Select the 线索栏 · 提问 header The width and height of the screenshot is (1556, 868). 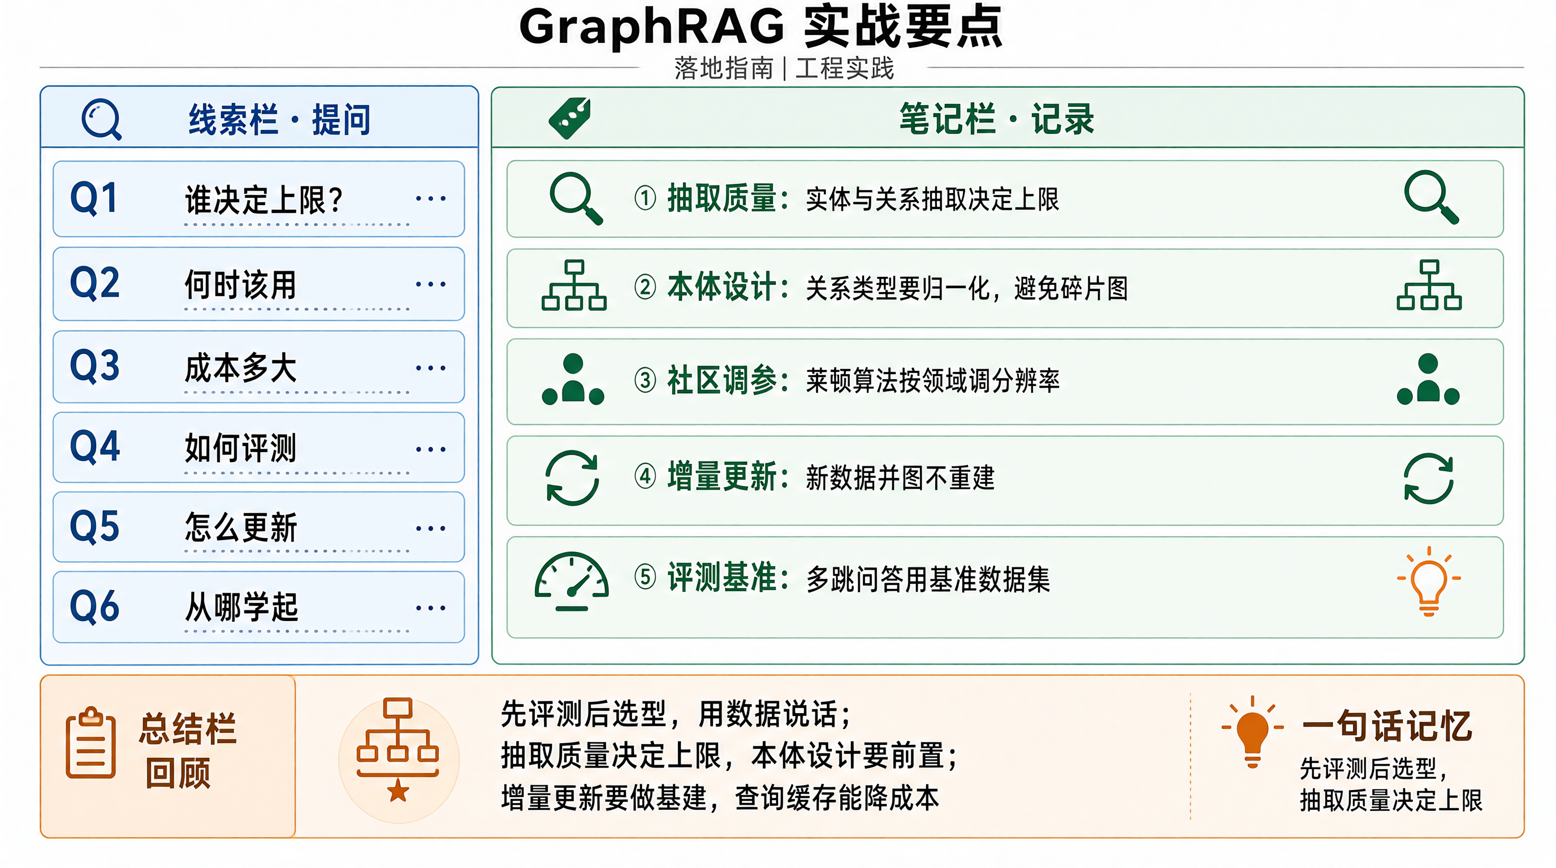tap(279, 119)
